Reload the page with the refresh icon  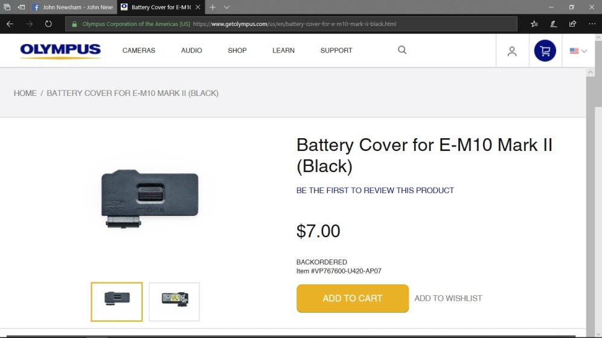[x=48, y=24]
